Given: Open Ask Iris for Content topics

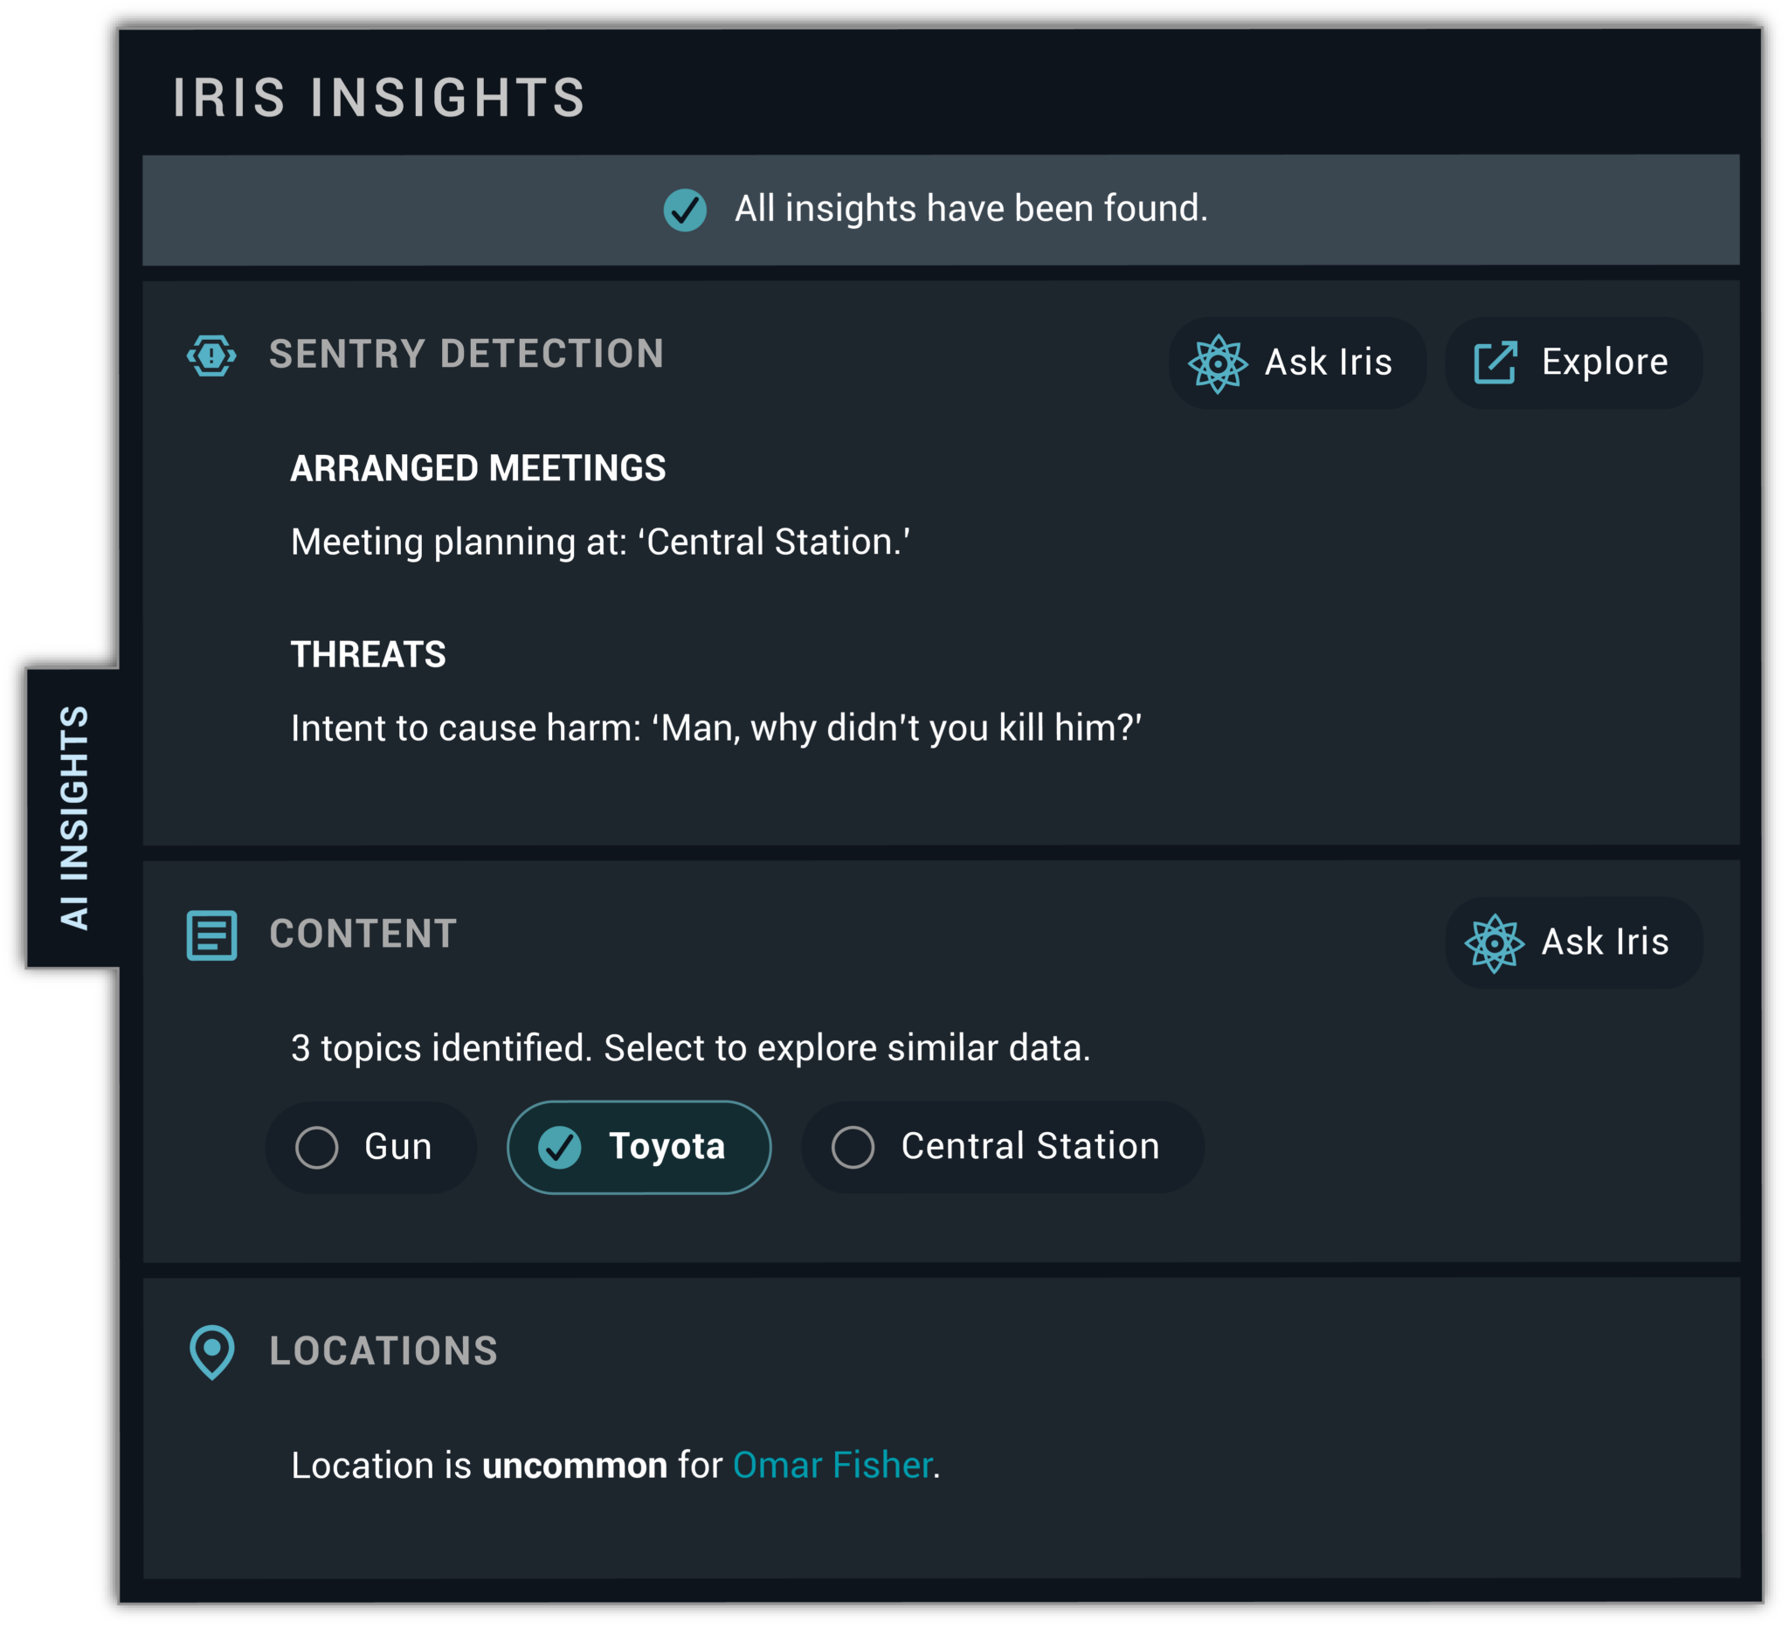Looking at the screenshot, I should click(1573, 943).
